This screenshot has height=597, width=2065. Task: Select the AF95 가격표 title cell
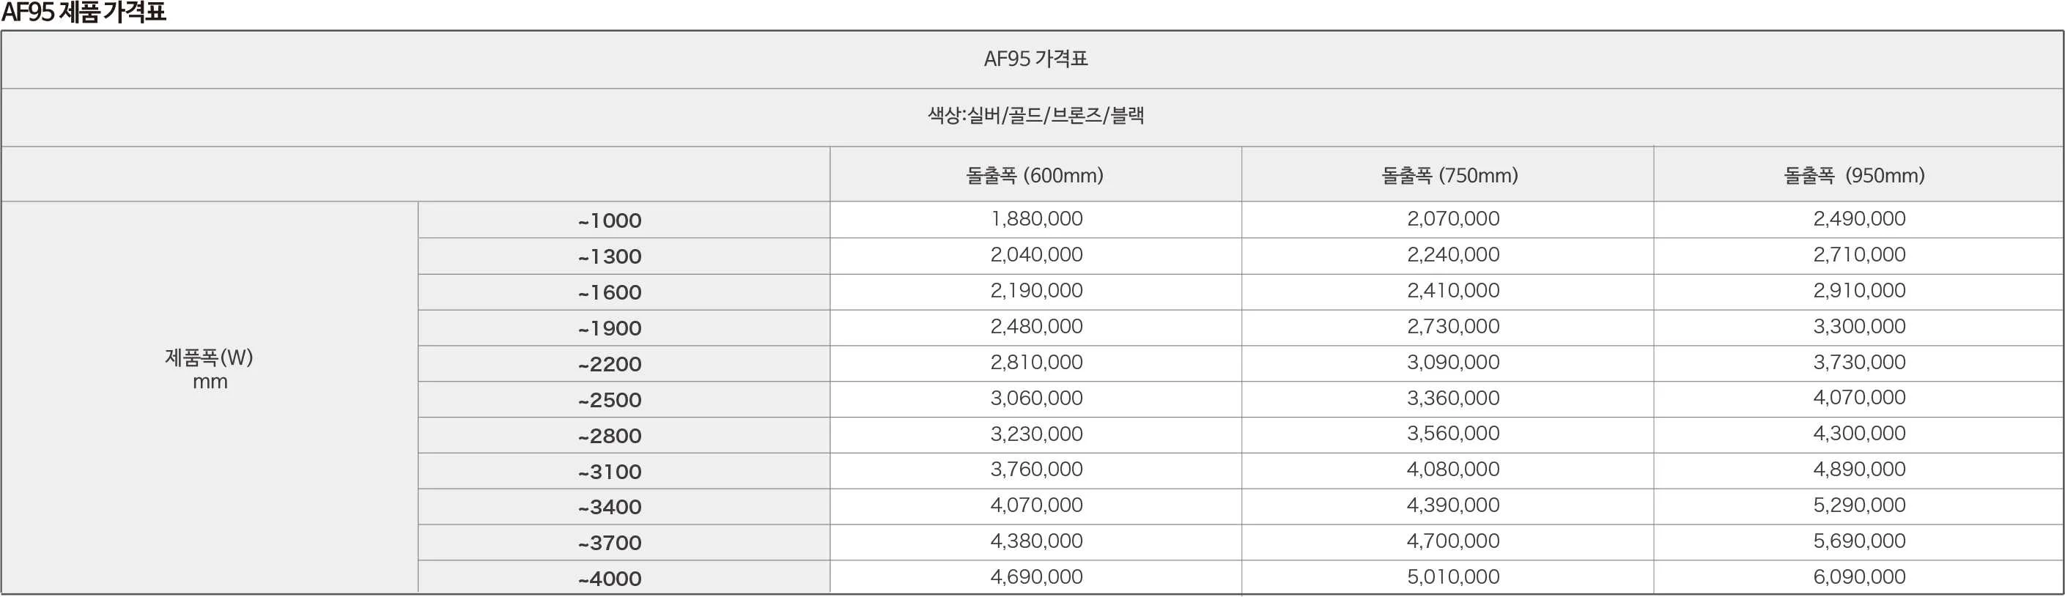pyautogui.click(x=1032, y=60)
